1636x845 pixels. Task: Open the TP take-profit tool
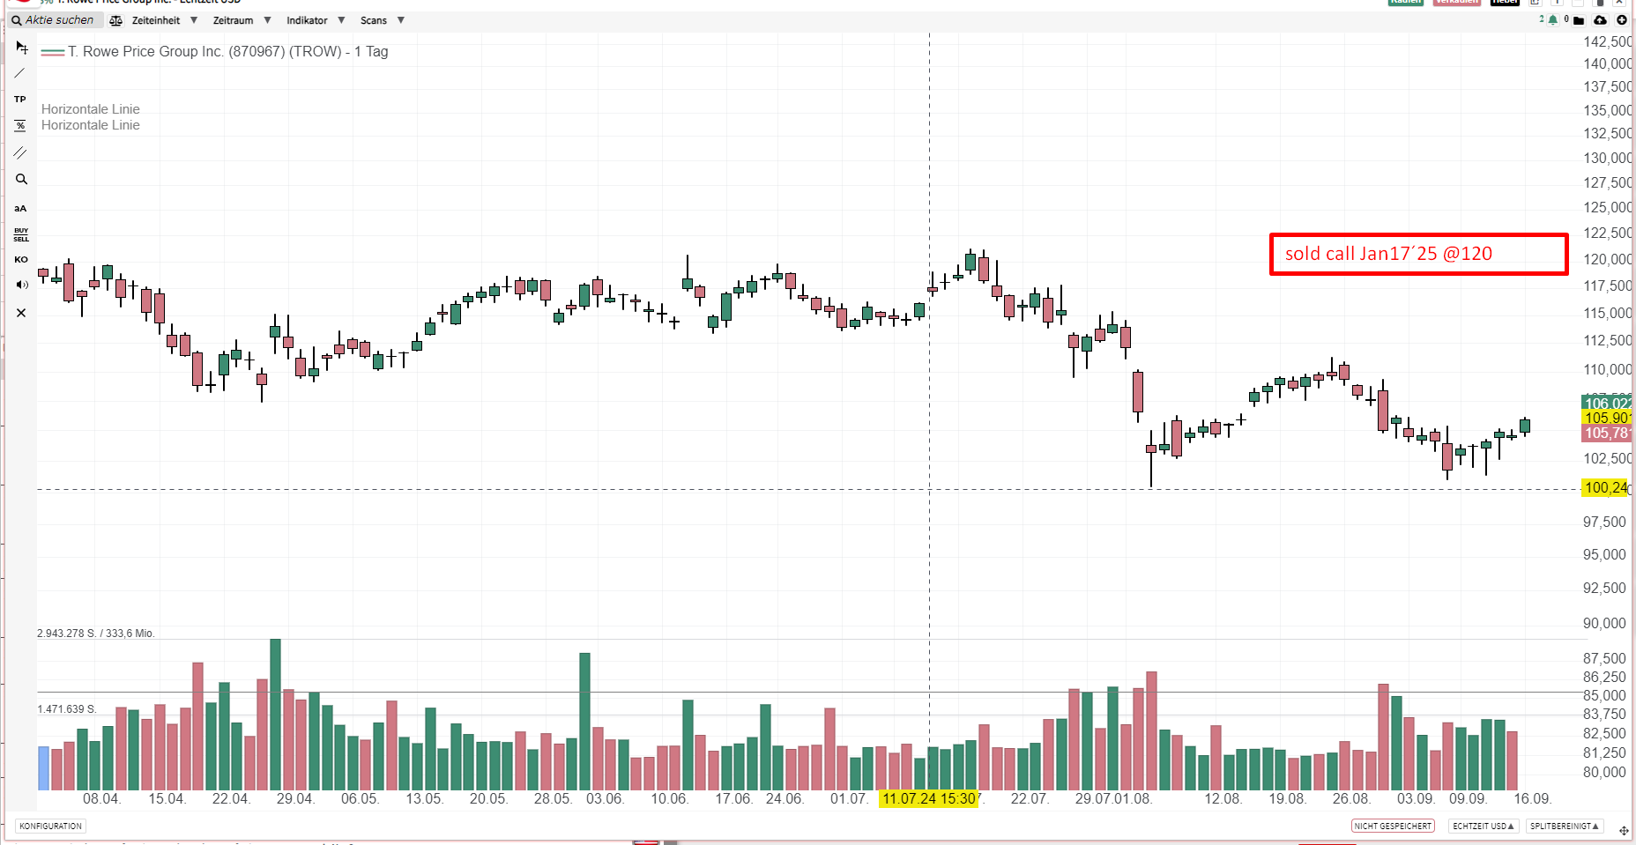click(x=20, y=99)
